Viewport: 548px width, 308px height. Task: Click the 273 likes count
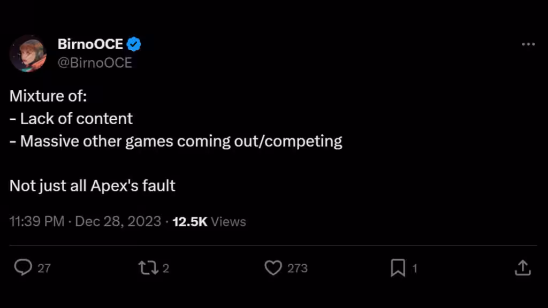click(x=298, y=268)
